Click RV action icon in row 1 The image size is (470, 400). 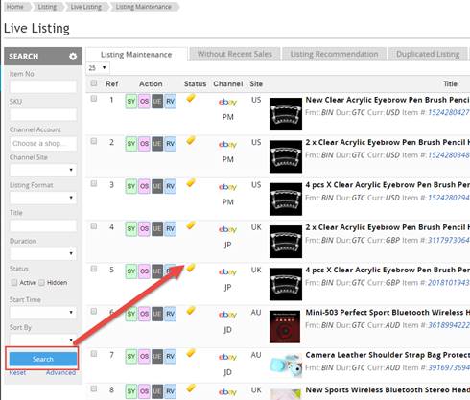(x=170, y=102)
